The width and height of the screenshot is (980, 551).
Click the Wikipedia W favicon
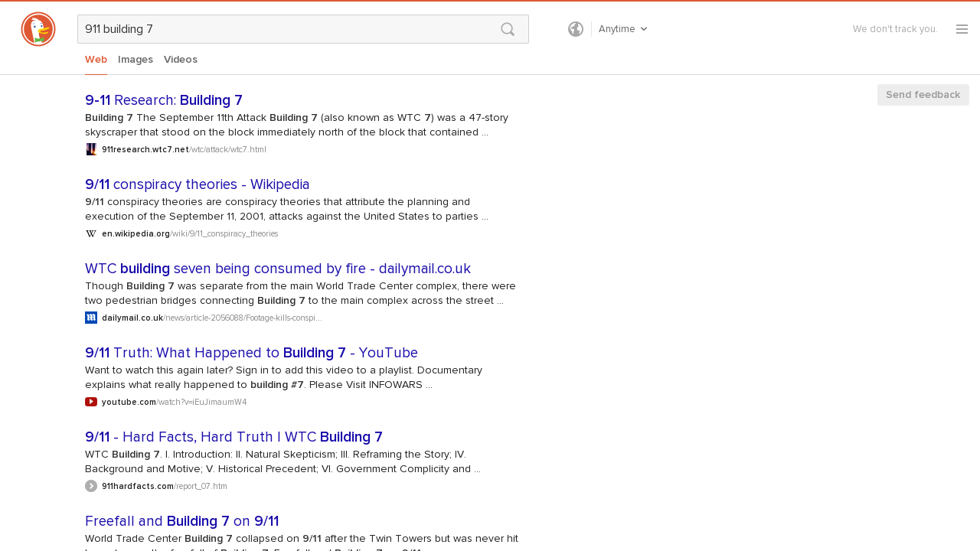91,233
